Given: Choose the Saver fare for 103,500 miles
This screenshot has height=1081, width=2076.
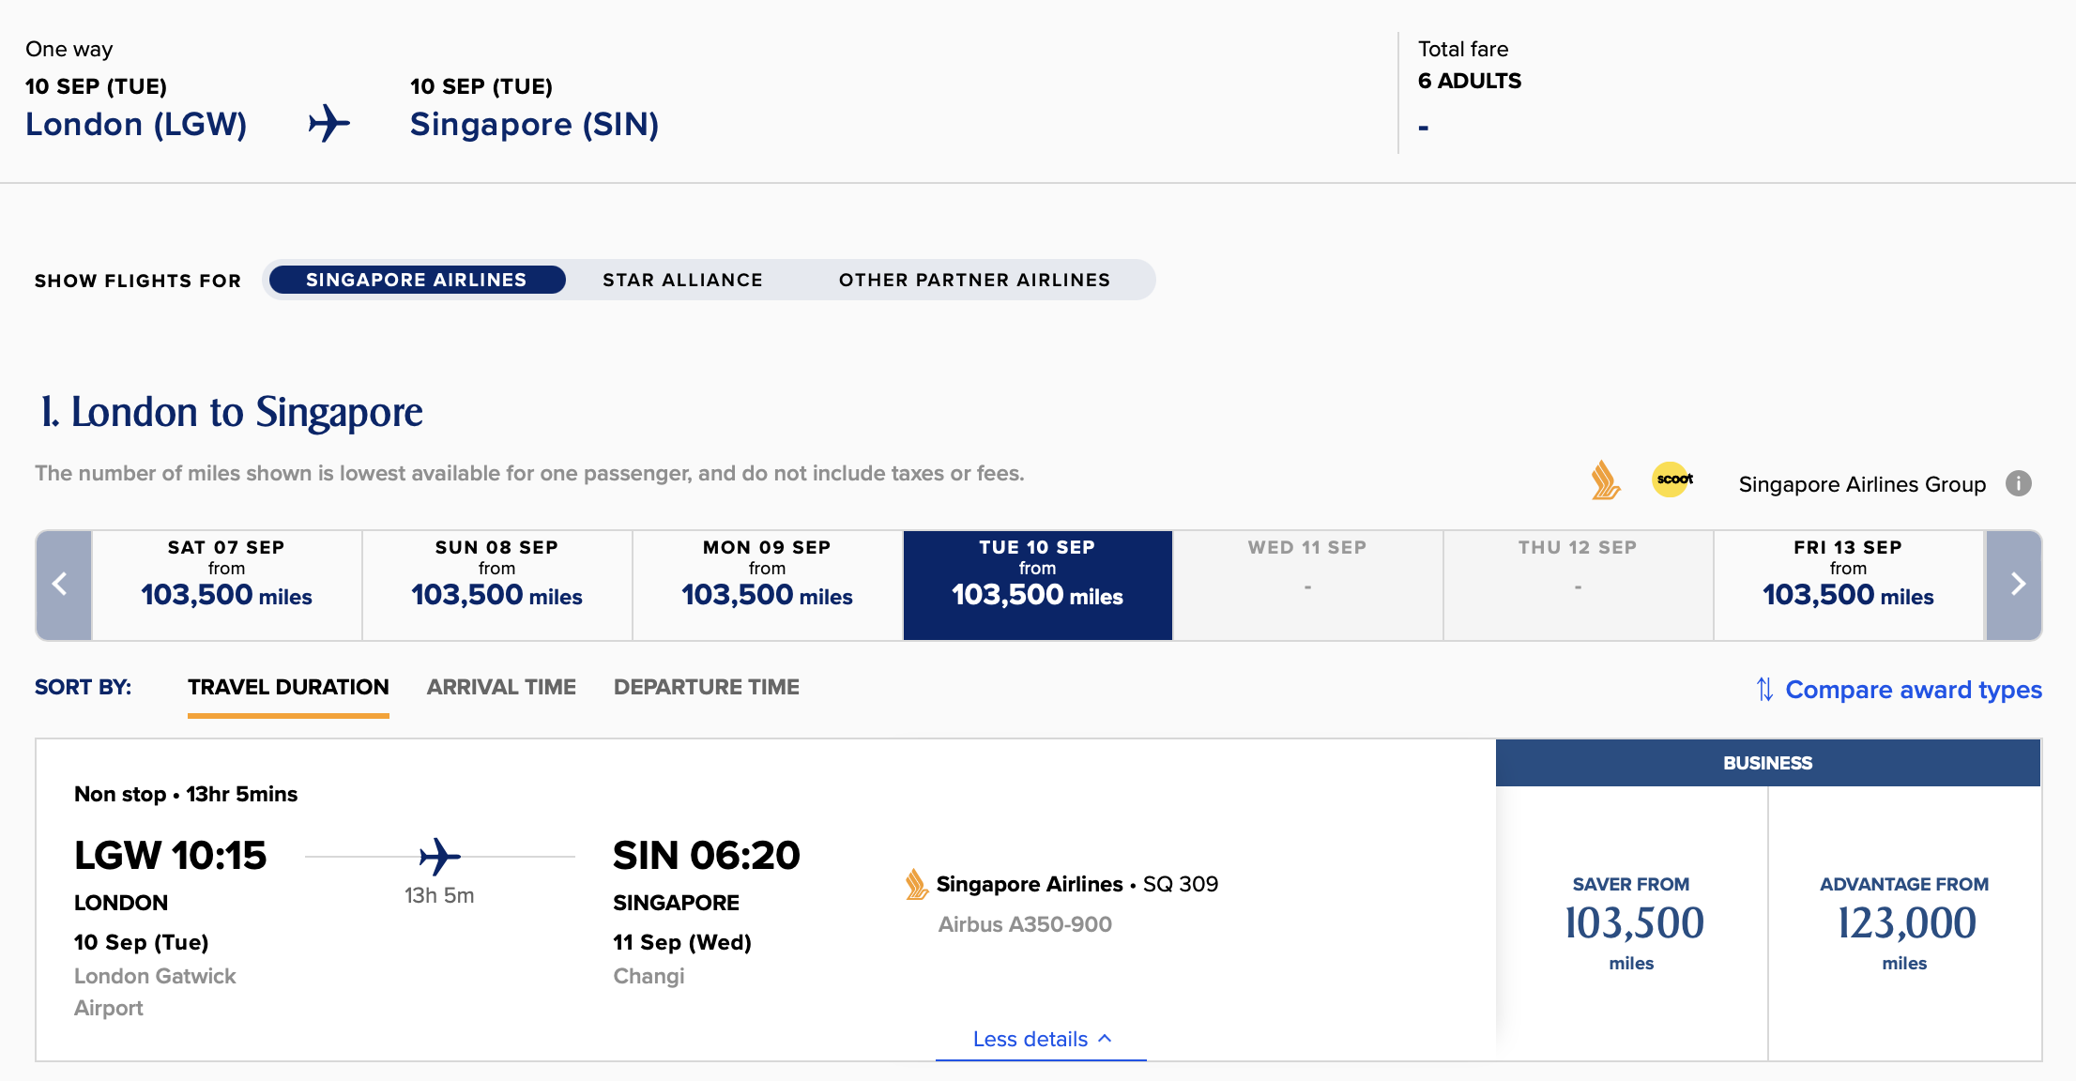Looking at the screenshot, I should [1632, 923].
